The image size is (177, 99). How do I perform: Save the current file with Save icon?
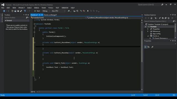(18, 11)
